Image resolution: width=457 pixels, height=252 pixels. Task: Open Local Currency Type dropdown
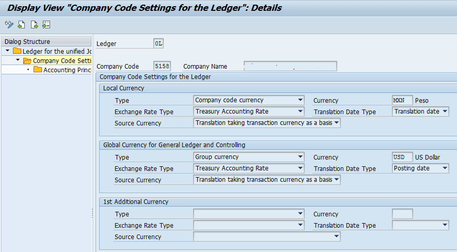[x=301, y=100]
